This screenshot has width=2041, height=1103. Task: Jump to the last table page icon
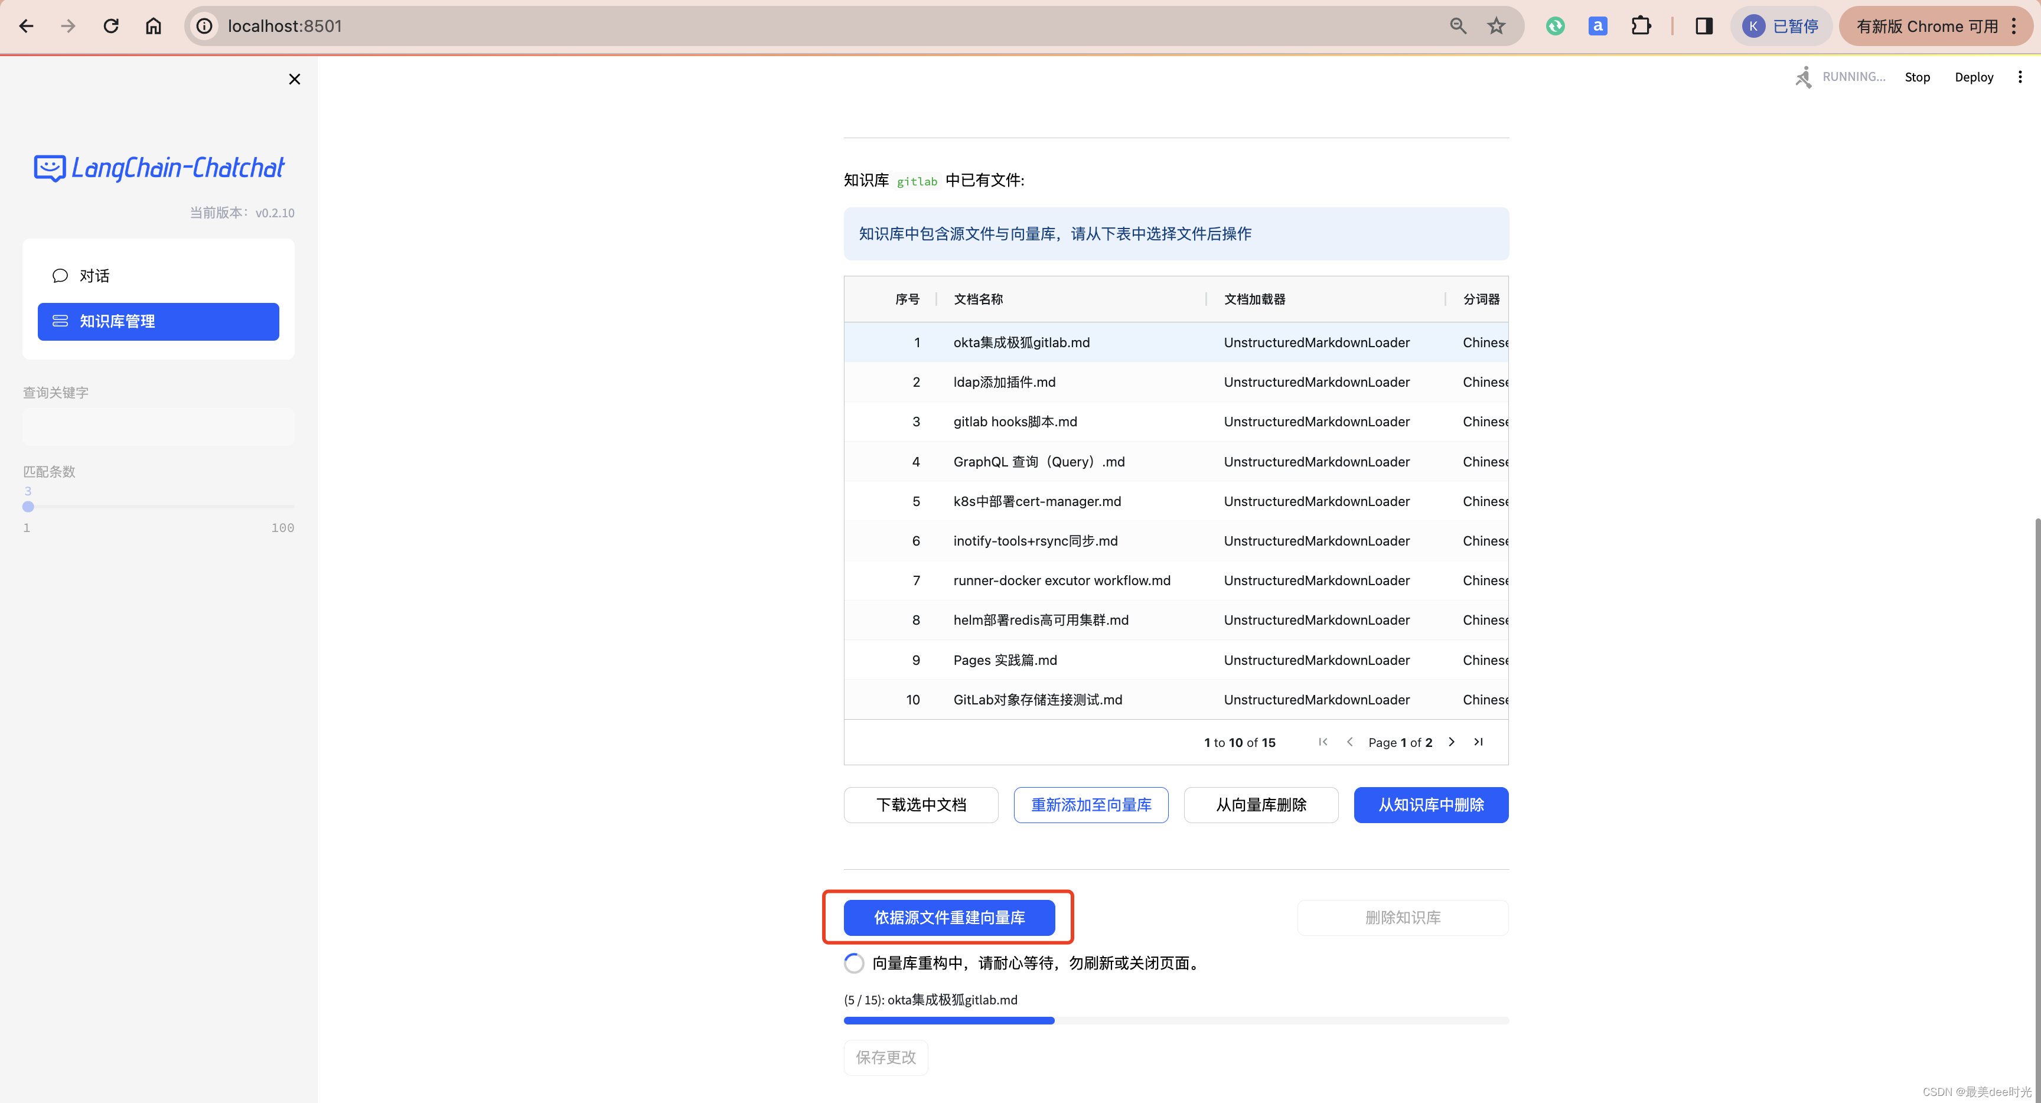pyautogui.click(x=1478, y=742)
